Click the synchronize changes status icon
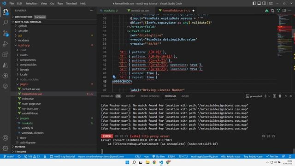Image resolution: width=295 pixels, height=166 pixels. pos(19,156)
